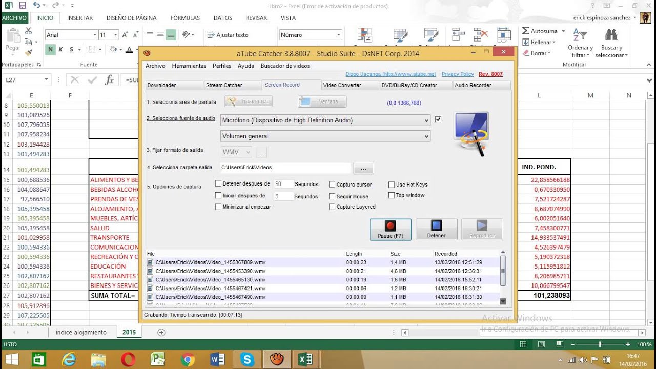Align cell content to top in Excel
The width and height of the screenshot is (656, 369).
coord(150,34)
